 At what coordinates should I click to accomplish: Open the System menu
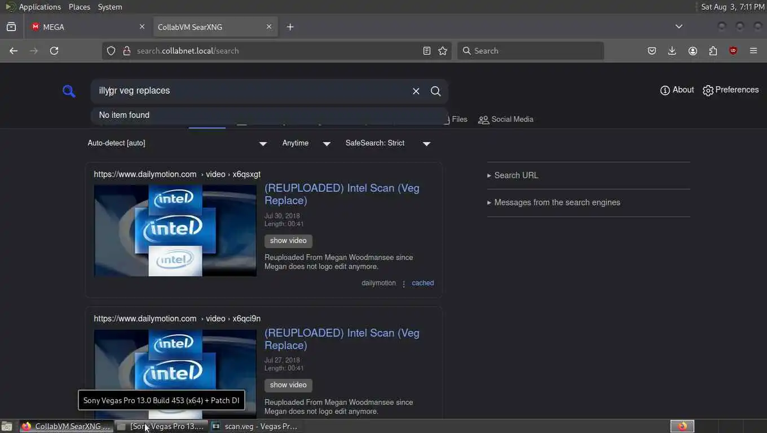[110, 7]
